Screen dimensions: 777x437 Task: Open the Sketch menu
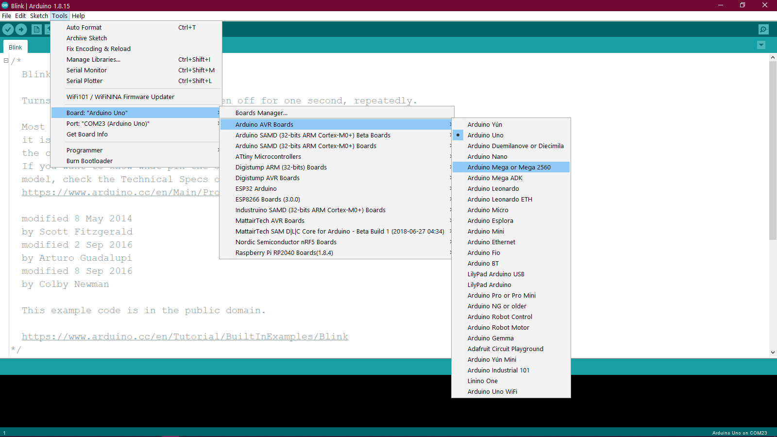pyautogui.click(x=39, y=16)
